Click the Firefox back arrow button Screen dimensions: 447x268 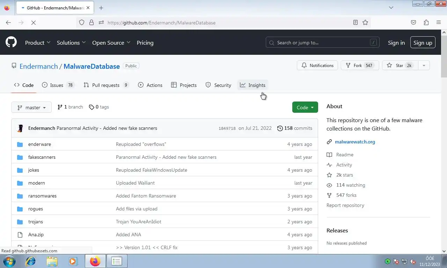pos(8,22)
